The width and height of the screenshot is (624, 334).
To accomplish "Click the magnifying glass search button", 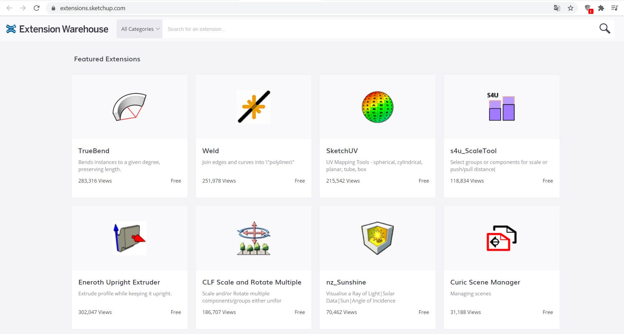I will [x=605, y=29].
